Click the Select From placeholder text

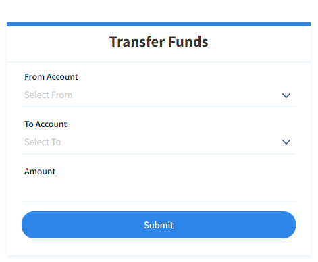(x=49, y=95)
